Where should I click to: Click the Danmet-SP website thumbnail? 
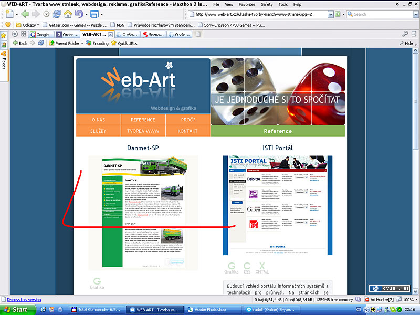click(x=143, y=213)
